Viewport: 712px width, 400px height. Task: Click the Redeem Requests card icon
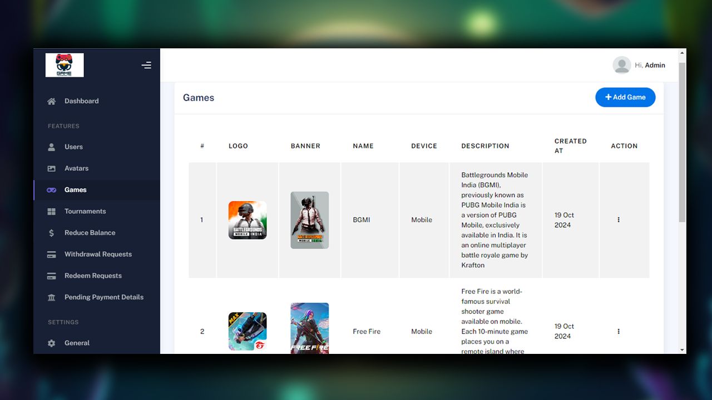[52, 276]
